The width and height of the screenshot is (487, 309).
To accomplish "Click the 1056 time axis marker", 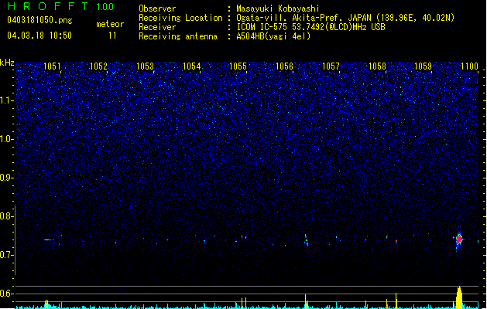I will pos(284,66).
